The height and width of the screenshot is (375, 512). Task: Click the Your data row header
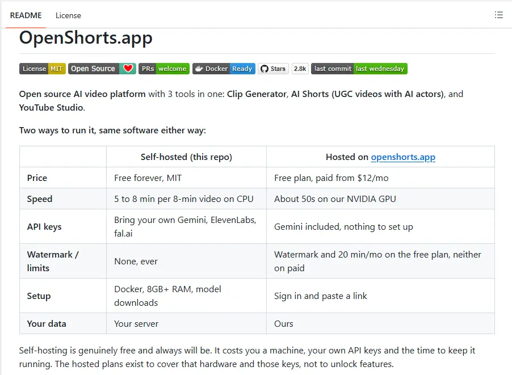click(63, 323)
